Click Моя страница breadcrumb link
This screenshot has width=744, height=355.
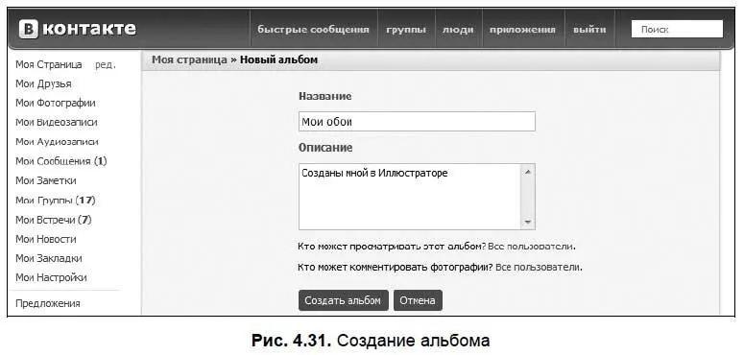coord(189,60)
